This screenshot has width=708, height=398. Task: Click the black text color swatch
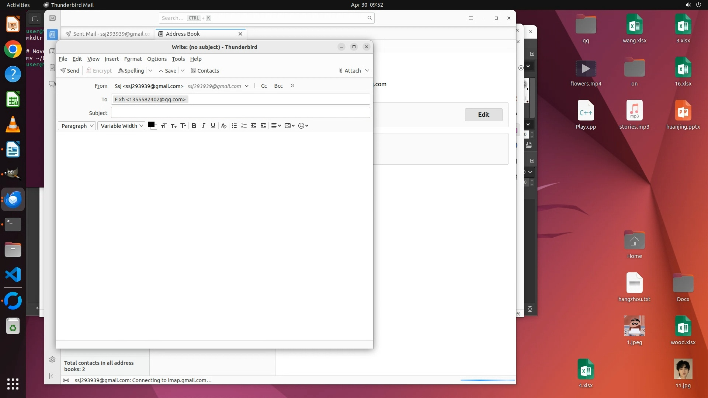coord(151,125)
